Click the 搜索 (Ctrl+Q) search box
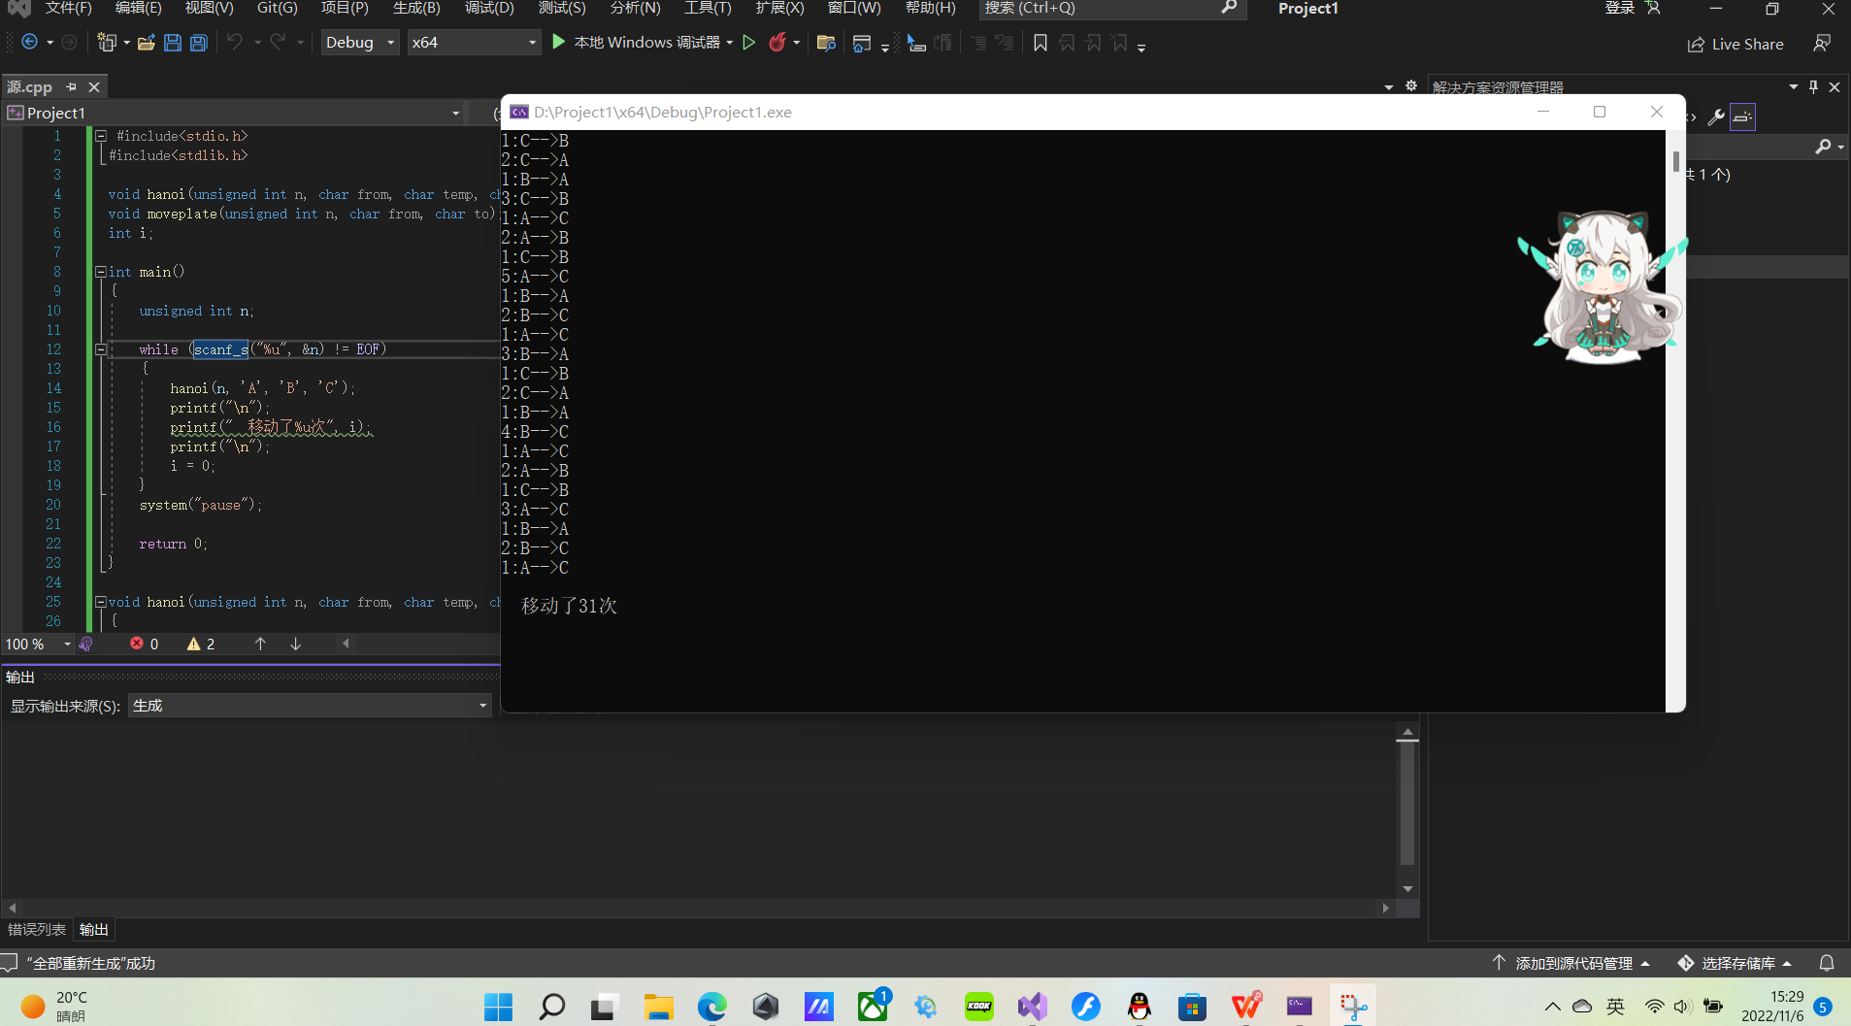1851x1026 pixels. pos(1110,8)
